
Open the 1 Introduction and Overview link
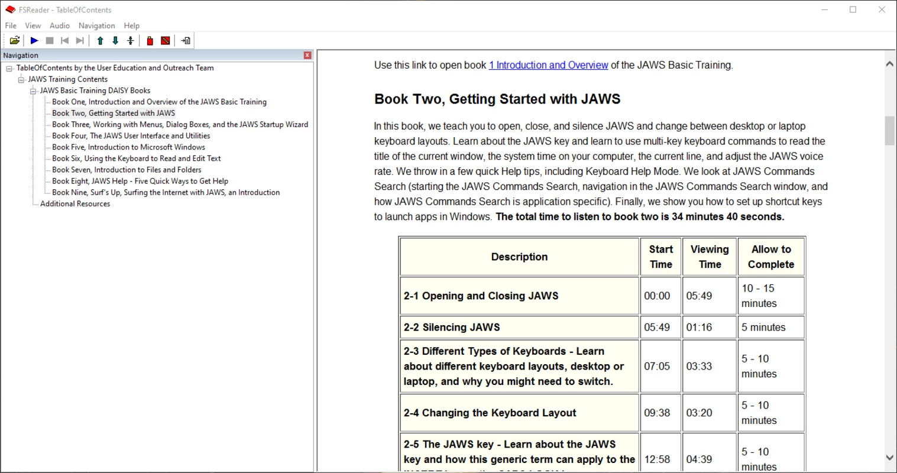(x=548, y=65)
